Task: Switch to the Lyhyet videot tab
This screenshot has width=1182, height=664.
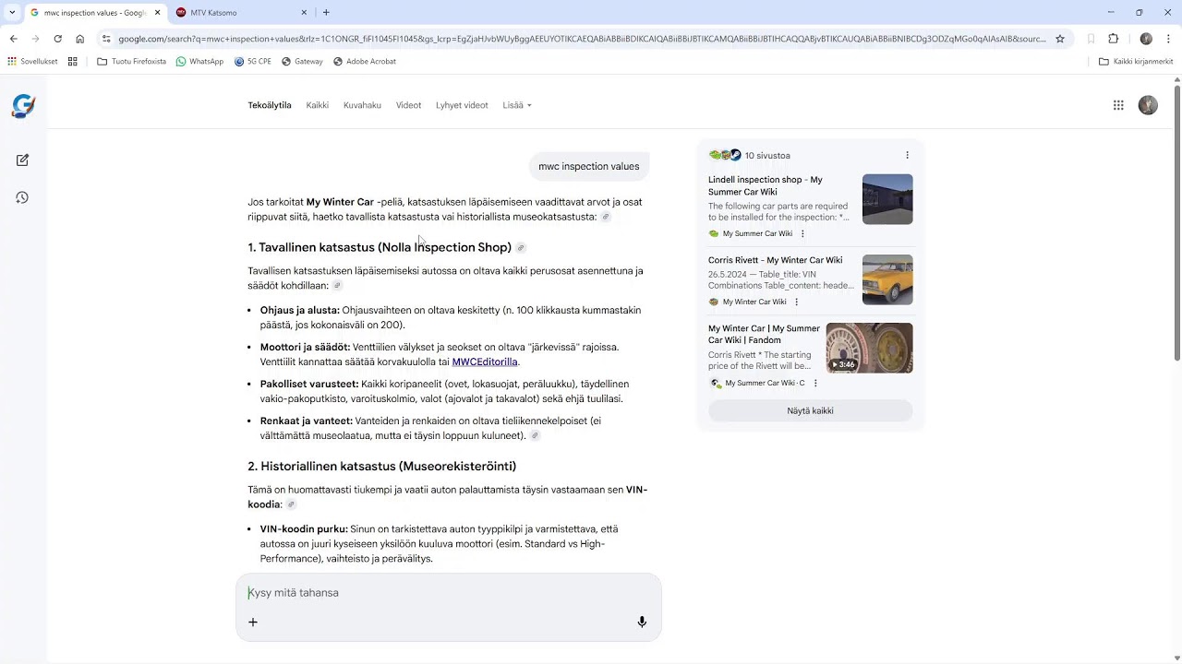Action: pos(462,105)
